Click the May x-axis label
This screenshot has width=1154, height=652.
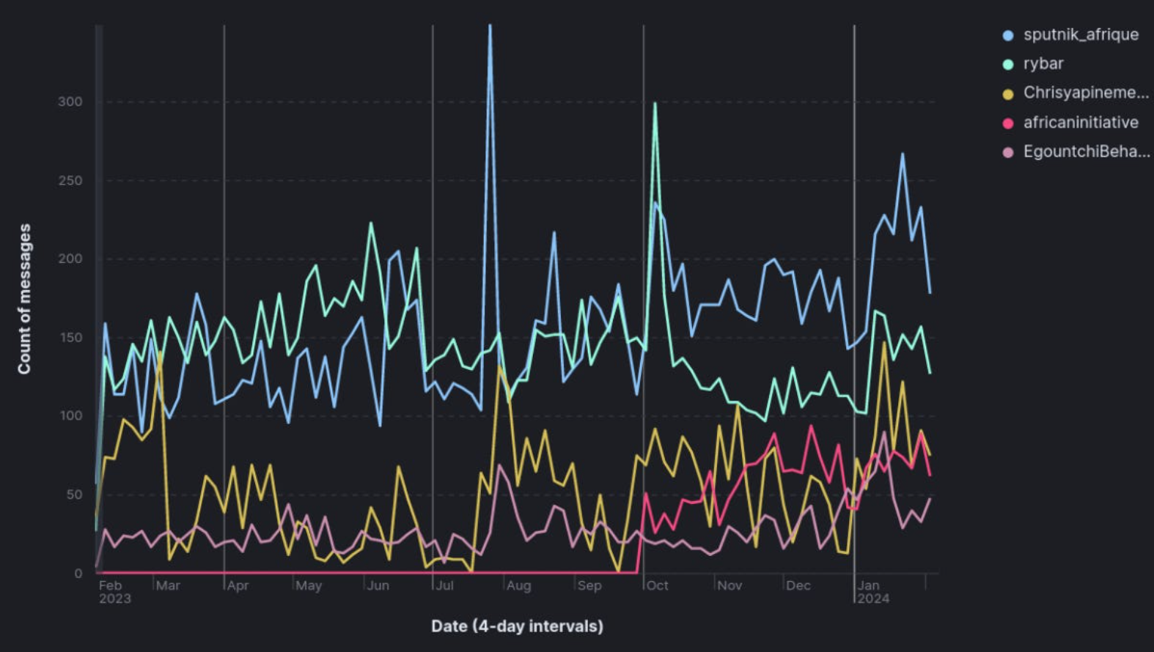pos(309,585)
